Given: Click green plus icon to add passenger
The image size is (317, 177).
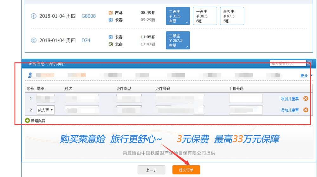Looking at the screenshot, I should click(x=27, y=120).
